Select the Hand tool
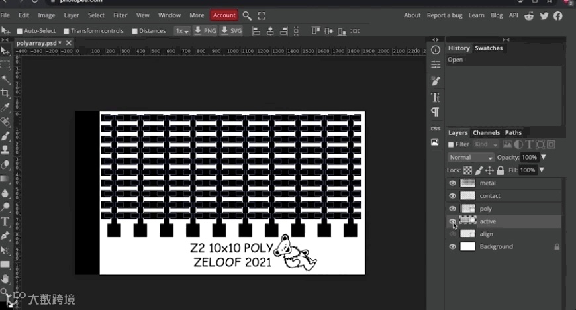 point(5,278)
